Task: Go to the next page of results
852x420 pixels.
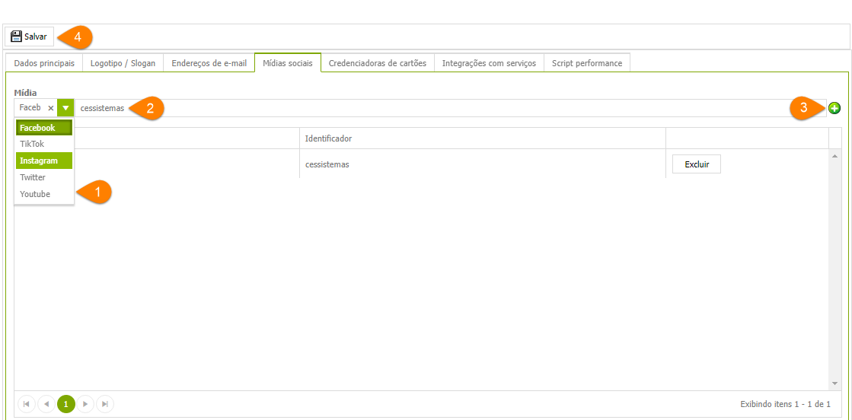Action: 85,404
